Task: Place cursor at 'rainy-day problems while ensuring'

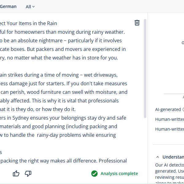Action: click(x=76, y=135)
